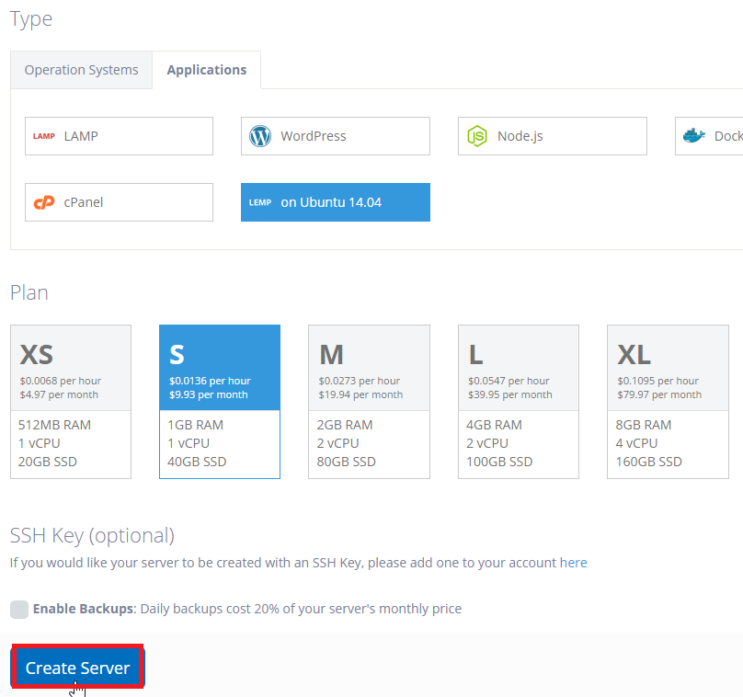Pick the cPanel application

pos(119,202)
